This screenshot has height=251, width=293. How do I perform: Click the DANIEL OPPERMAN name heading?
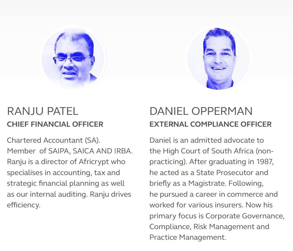click(201, 111)
